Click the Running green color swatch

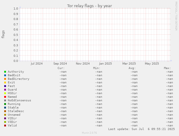(5, 104)
